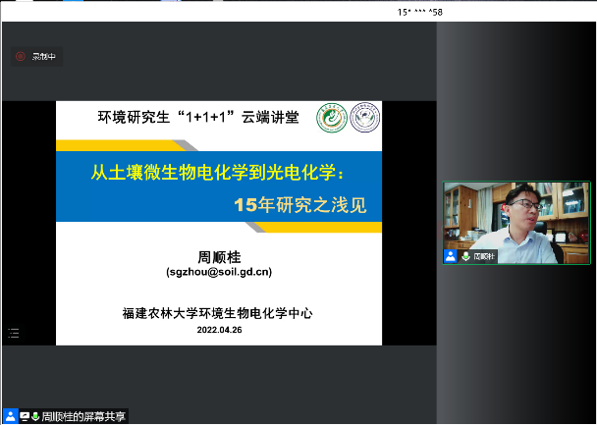Select the speaker's webcam video thumbnail
Image resolution: width=597 pixels, height=425 pixels.
point(516,216)
